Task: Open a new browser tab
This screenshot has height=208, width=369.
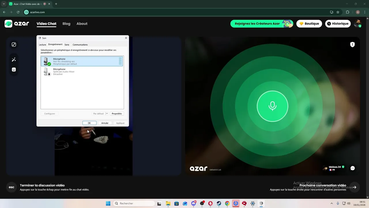Action: pos(56,4)
